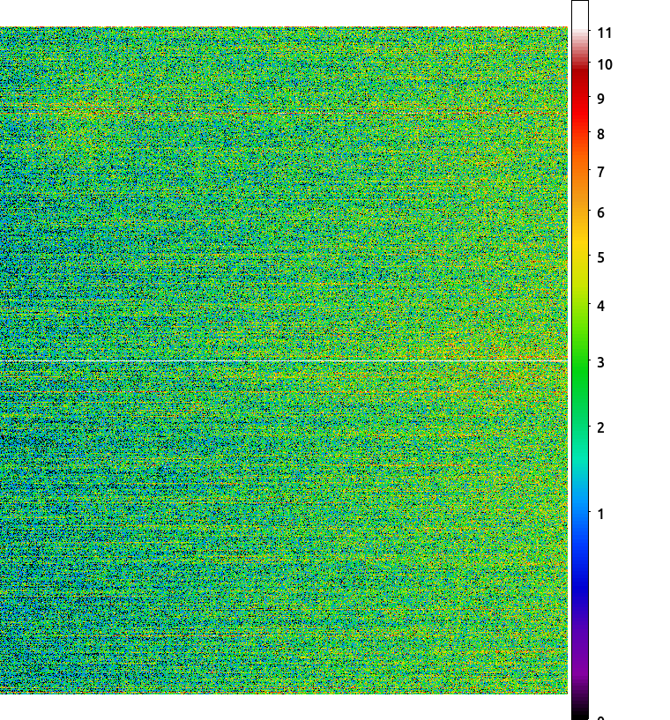Click the bright white horizontal line across the heatmap
Viewport: 670px width, 720px height.
tap(284, 361)
